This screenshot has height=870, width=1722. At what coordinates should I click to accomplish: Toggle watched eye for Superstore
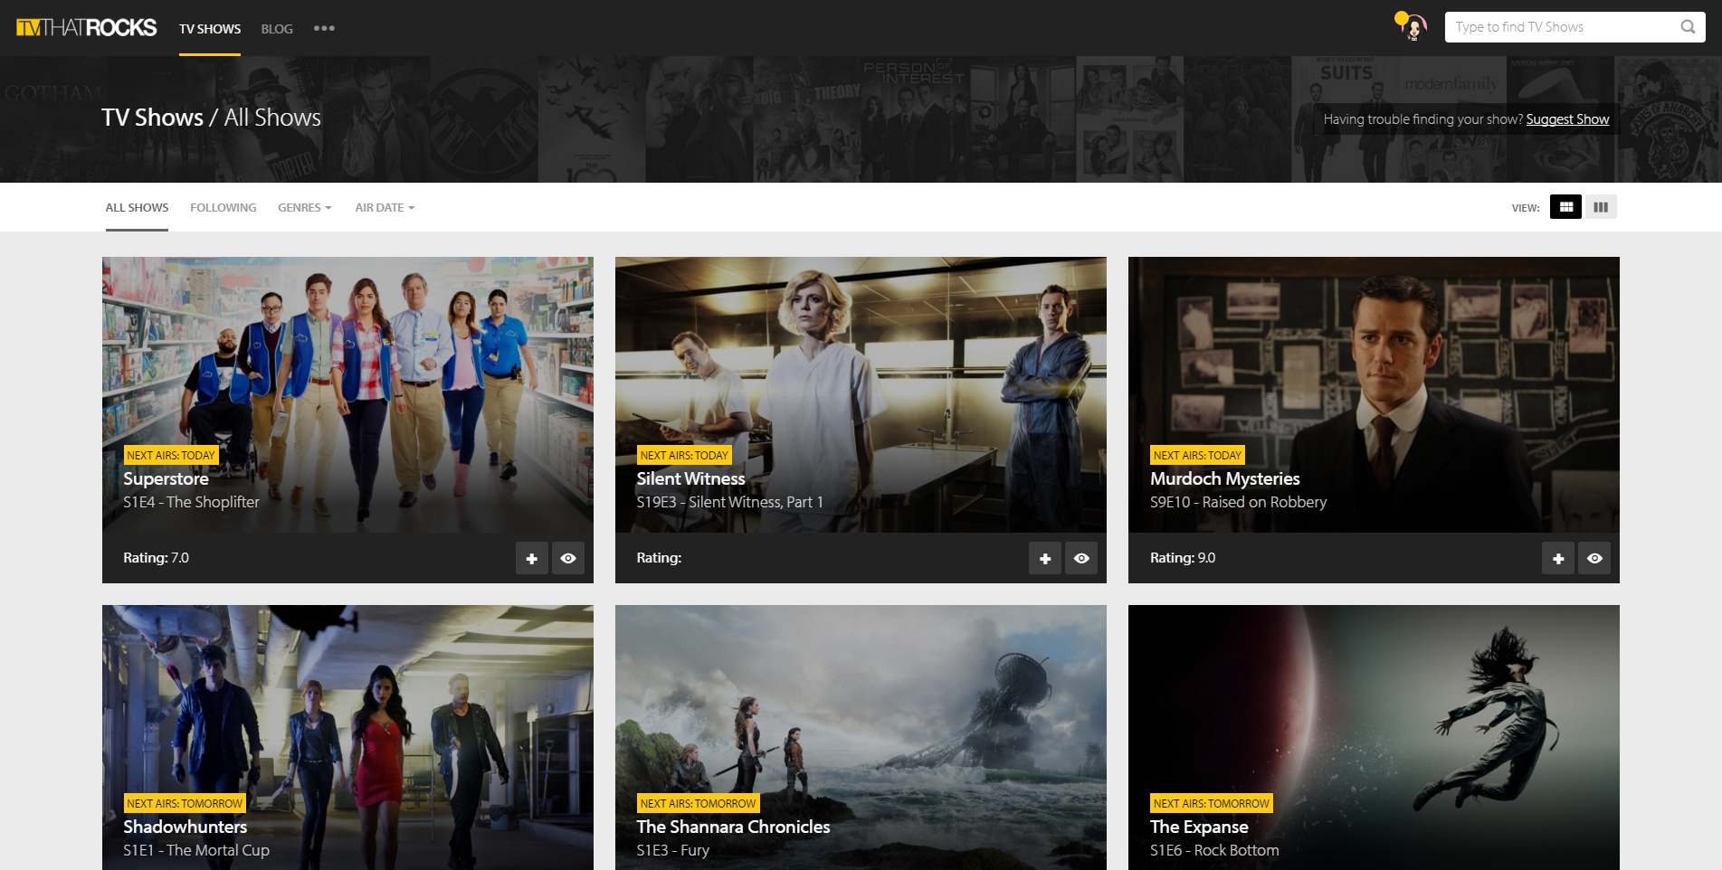click(568, 558)
